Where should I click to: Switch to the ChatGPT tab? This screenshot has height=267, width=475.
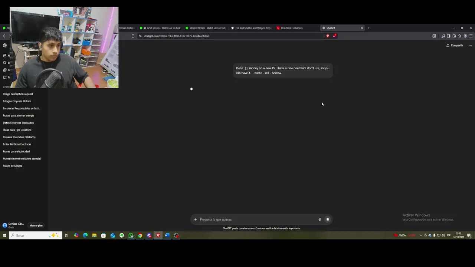342,28
